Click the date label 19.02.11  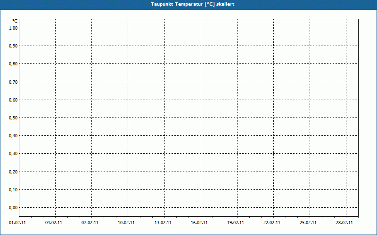(236, 223)
